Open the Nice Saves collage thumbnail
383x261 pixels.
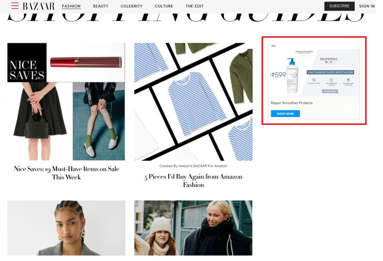(x=66, y=102)
